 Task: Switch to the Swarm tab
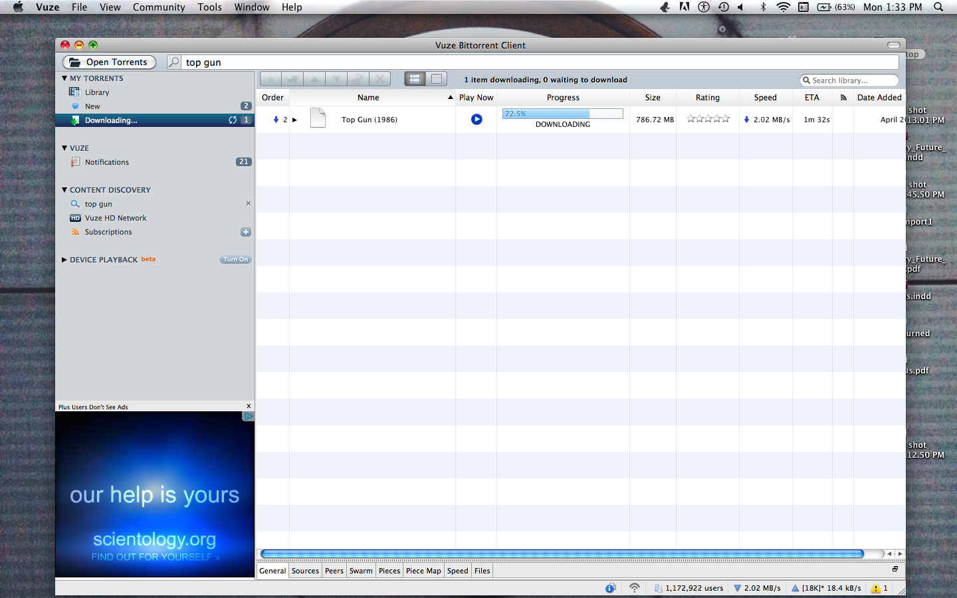[361, 571]
